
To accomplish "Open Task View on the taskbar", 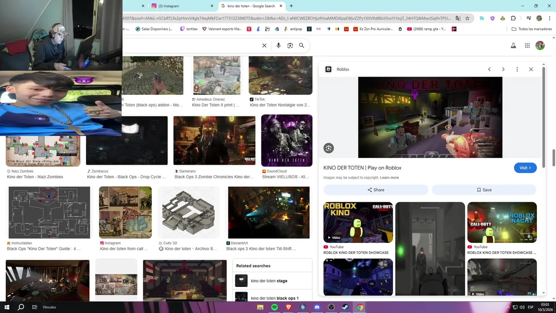I will [x=35, y=307].
